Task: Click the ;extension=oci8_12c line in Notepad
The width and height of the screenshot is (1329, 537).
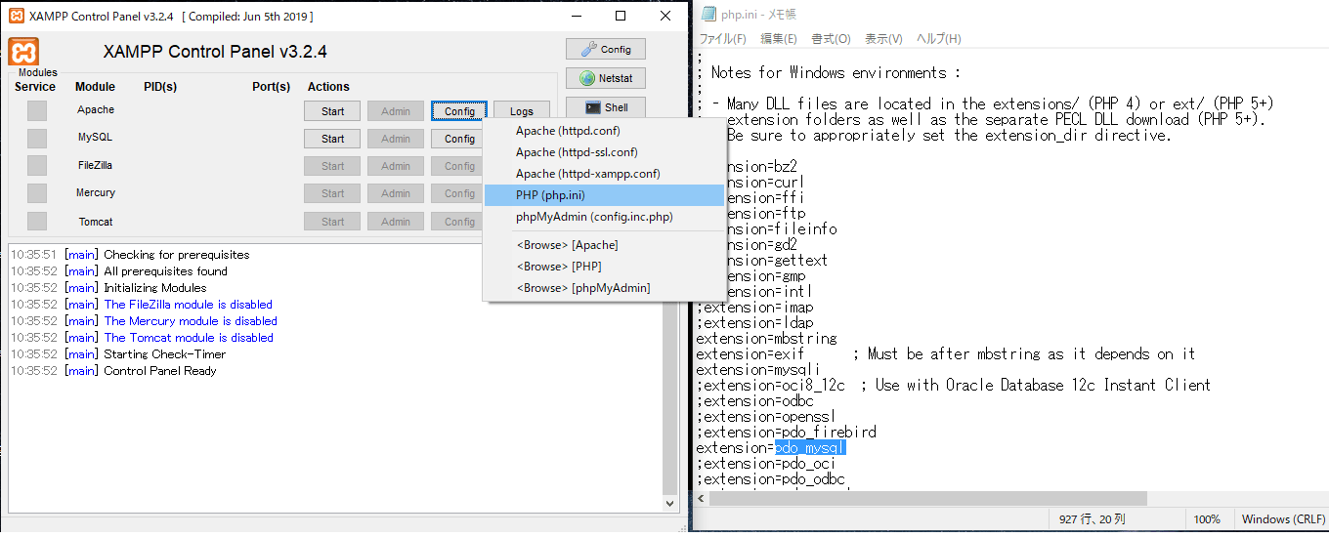Action: click(770, 385)
